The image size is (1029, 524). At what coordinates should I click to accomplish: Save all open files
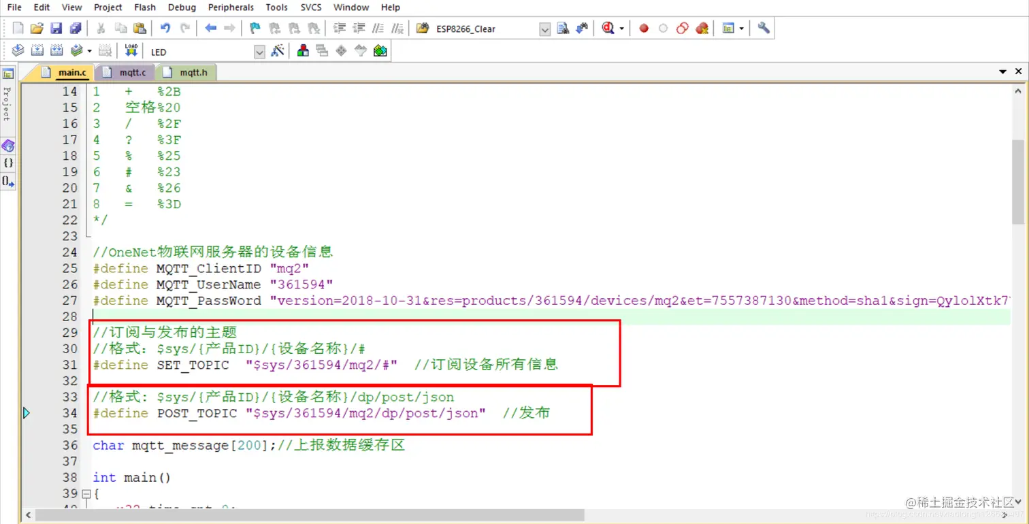tap(76, 29)
